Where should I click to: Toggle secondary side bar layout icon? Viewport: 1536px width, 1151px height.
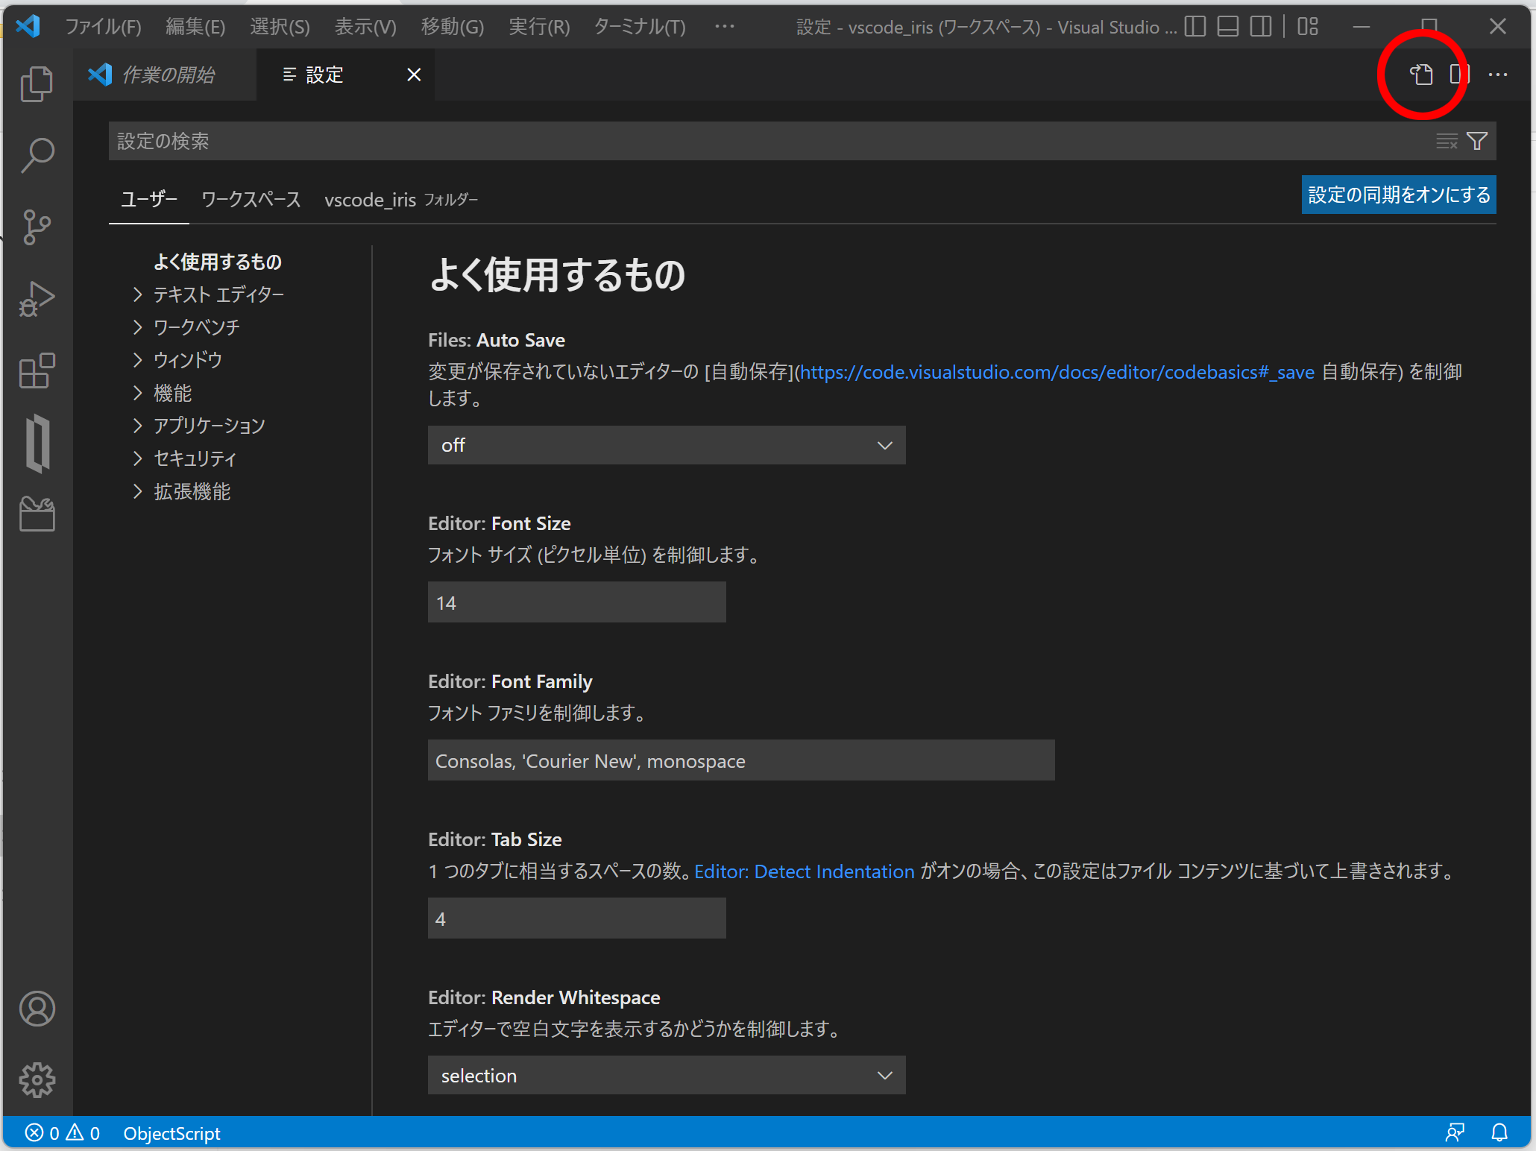[x=1260, y=27]
